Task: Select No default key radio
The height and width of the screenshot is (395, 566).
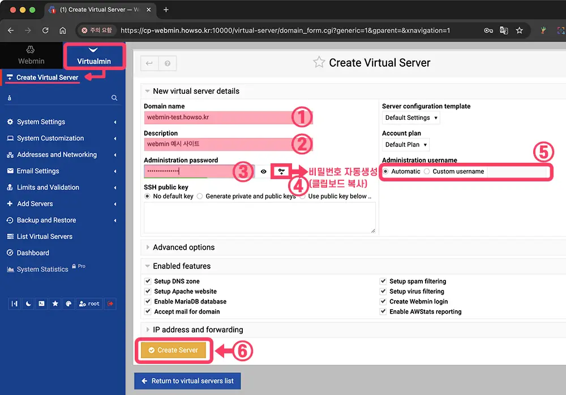Action: coord(147,197)
